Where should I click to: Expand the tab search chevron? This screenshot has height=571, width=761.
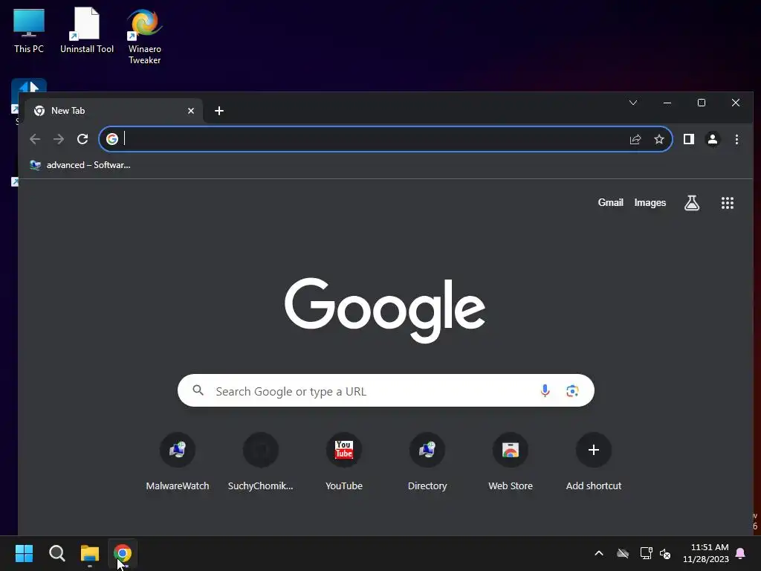pyautogui.click(x=633, y=103)
